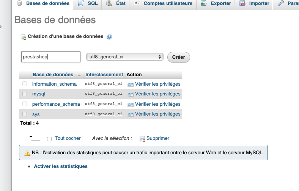Click Vérifier les privilèges for information_schema
Viewport: 299px width, 191px height.
[x=158, y=84]
